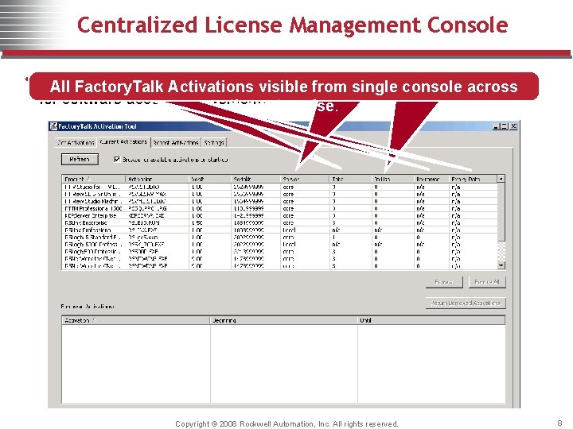Image resolution: width=573 pixels, height=429 pixels.
Task: Click Return Borrowed Activations button
Action: (466, 303)
